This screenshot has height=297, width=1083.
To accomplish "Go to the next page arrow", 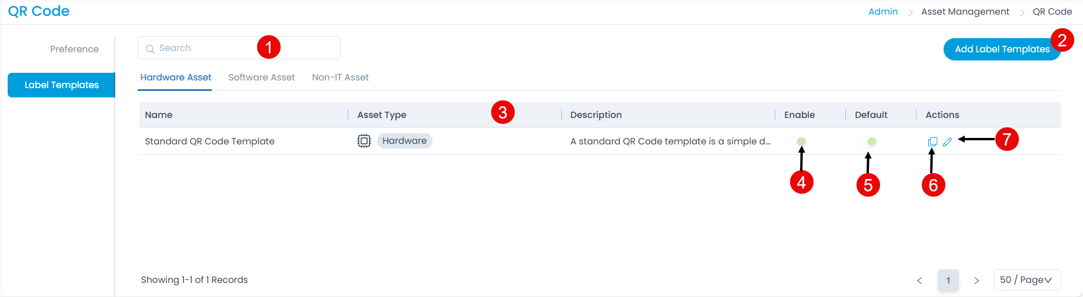I will coord(977,281).
